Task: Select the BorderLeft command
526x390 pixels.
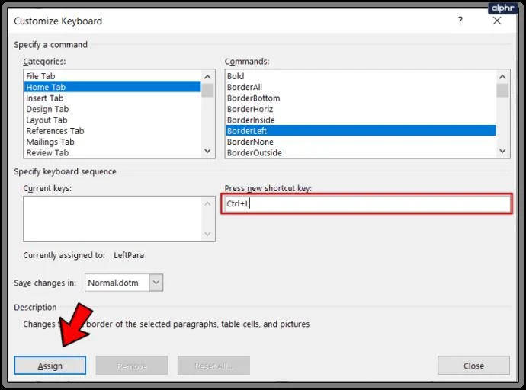Action: 361,131
